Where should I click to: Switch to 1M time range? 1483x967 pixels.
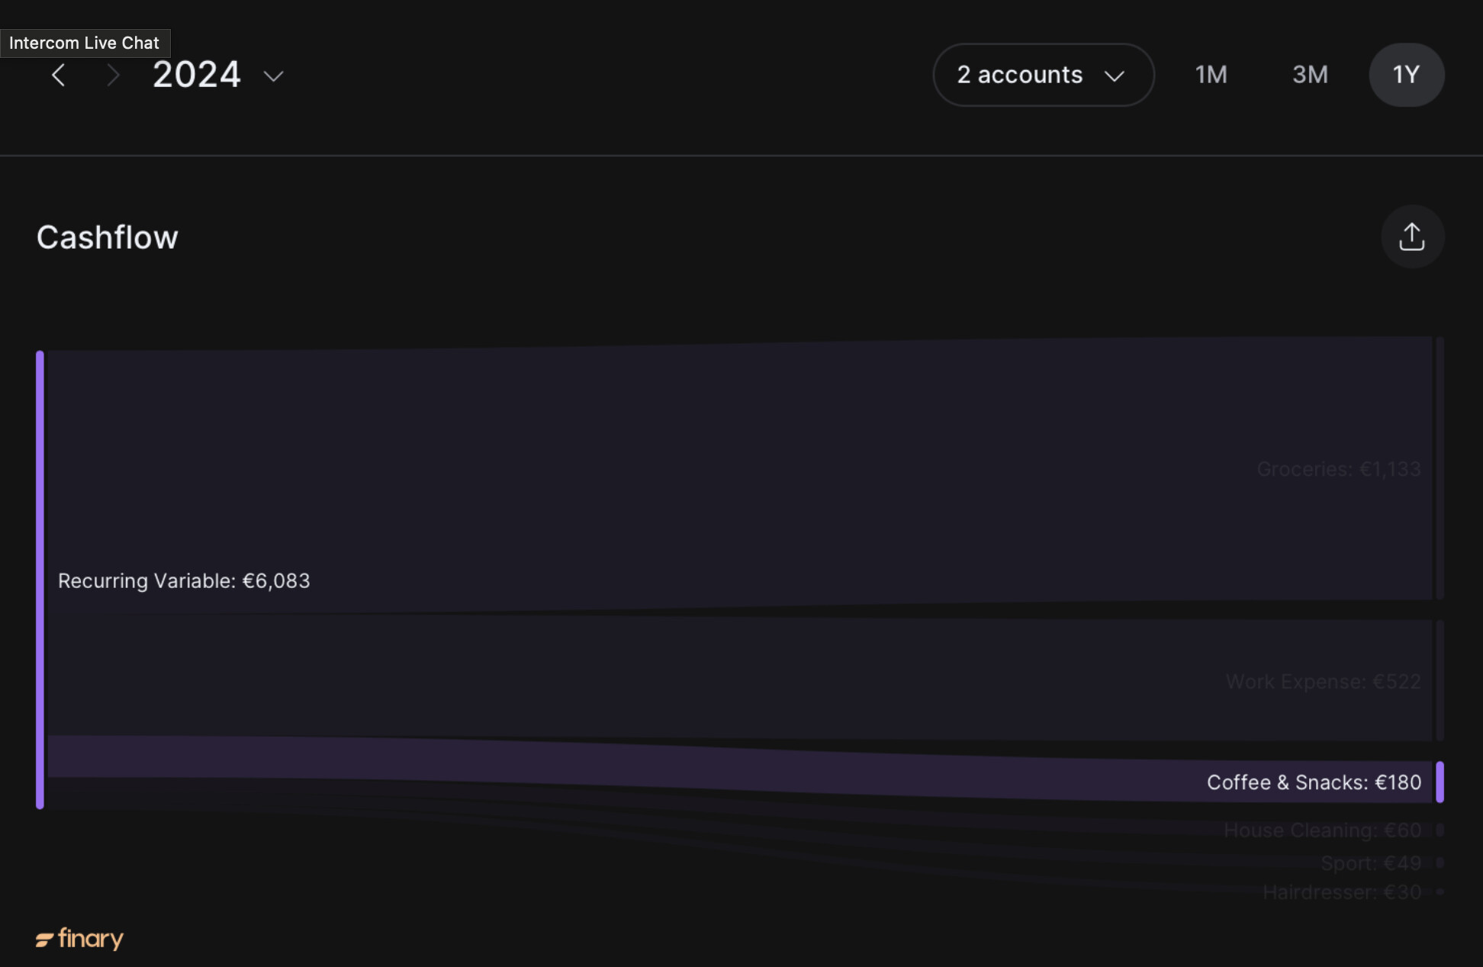[1211, 75]
